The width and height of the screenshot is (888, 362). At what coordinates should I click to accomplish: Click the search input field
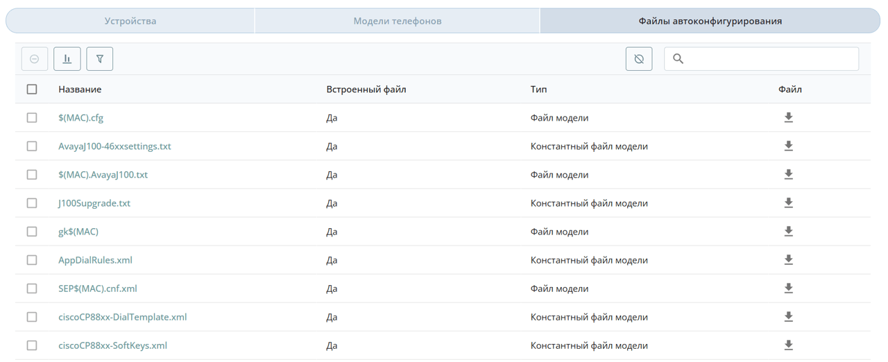761,59
